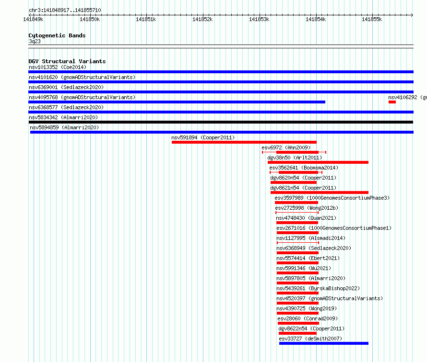
Task: Click the 141851k ruler tick label
Action: tap(146, 19)
